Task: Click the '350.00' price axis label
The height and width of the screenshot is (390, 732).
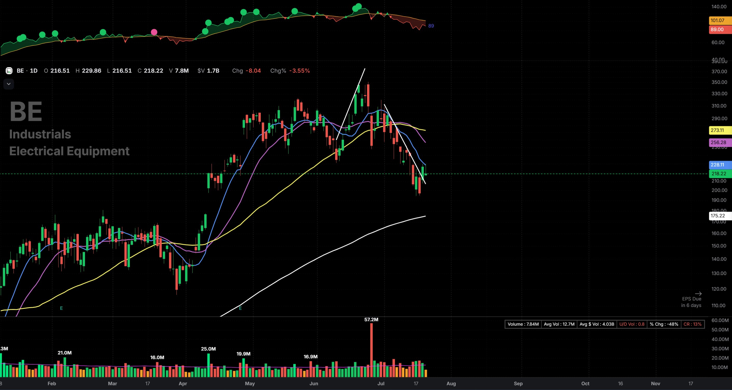Action: coord(719,82)
